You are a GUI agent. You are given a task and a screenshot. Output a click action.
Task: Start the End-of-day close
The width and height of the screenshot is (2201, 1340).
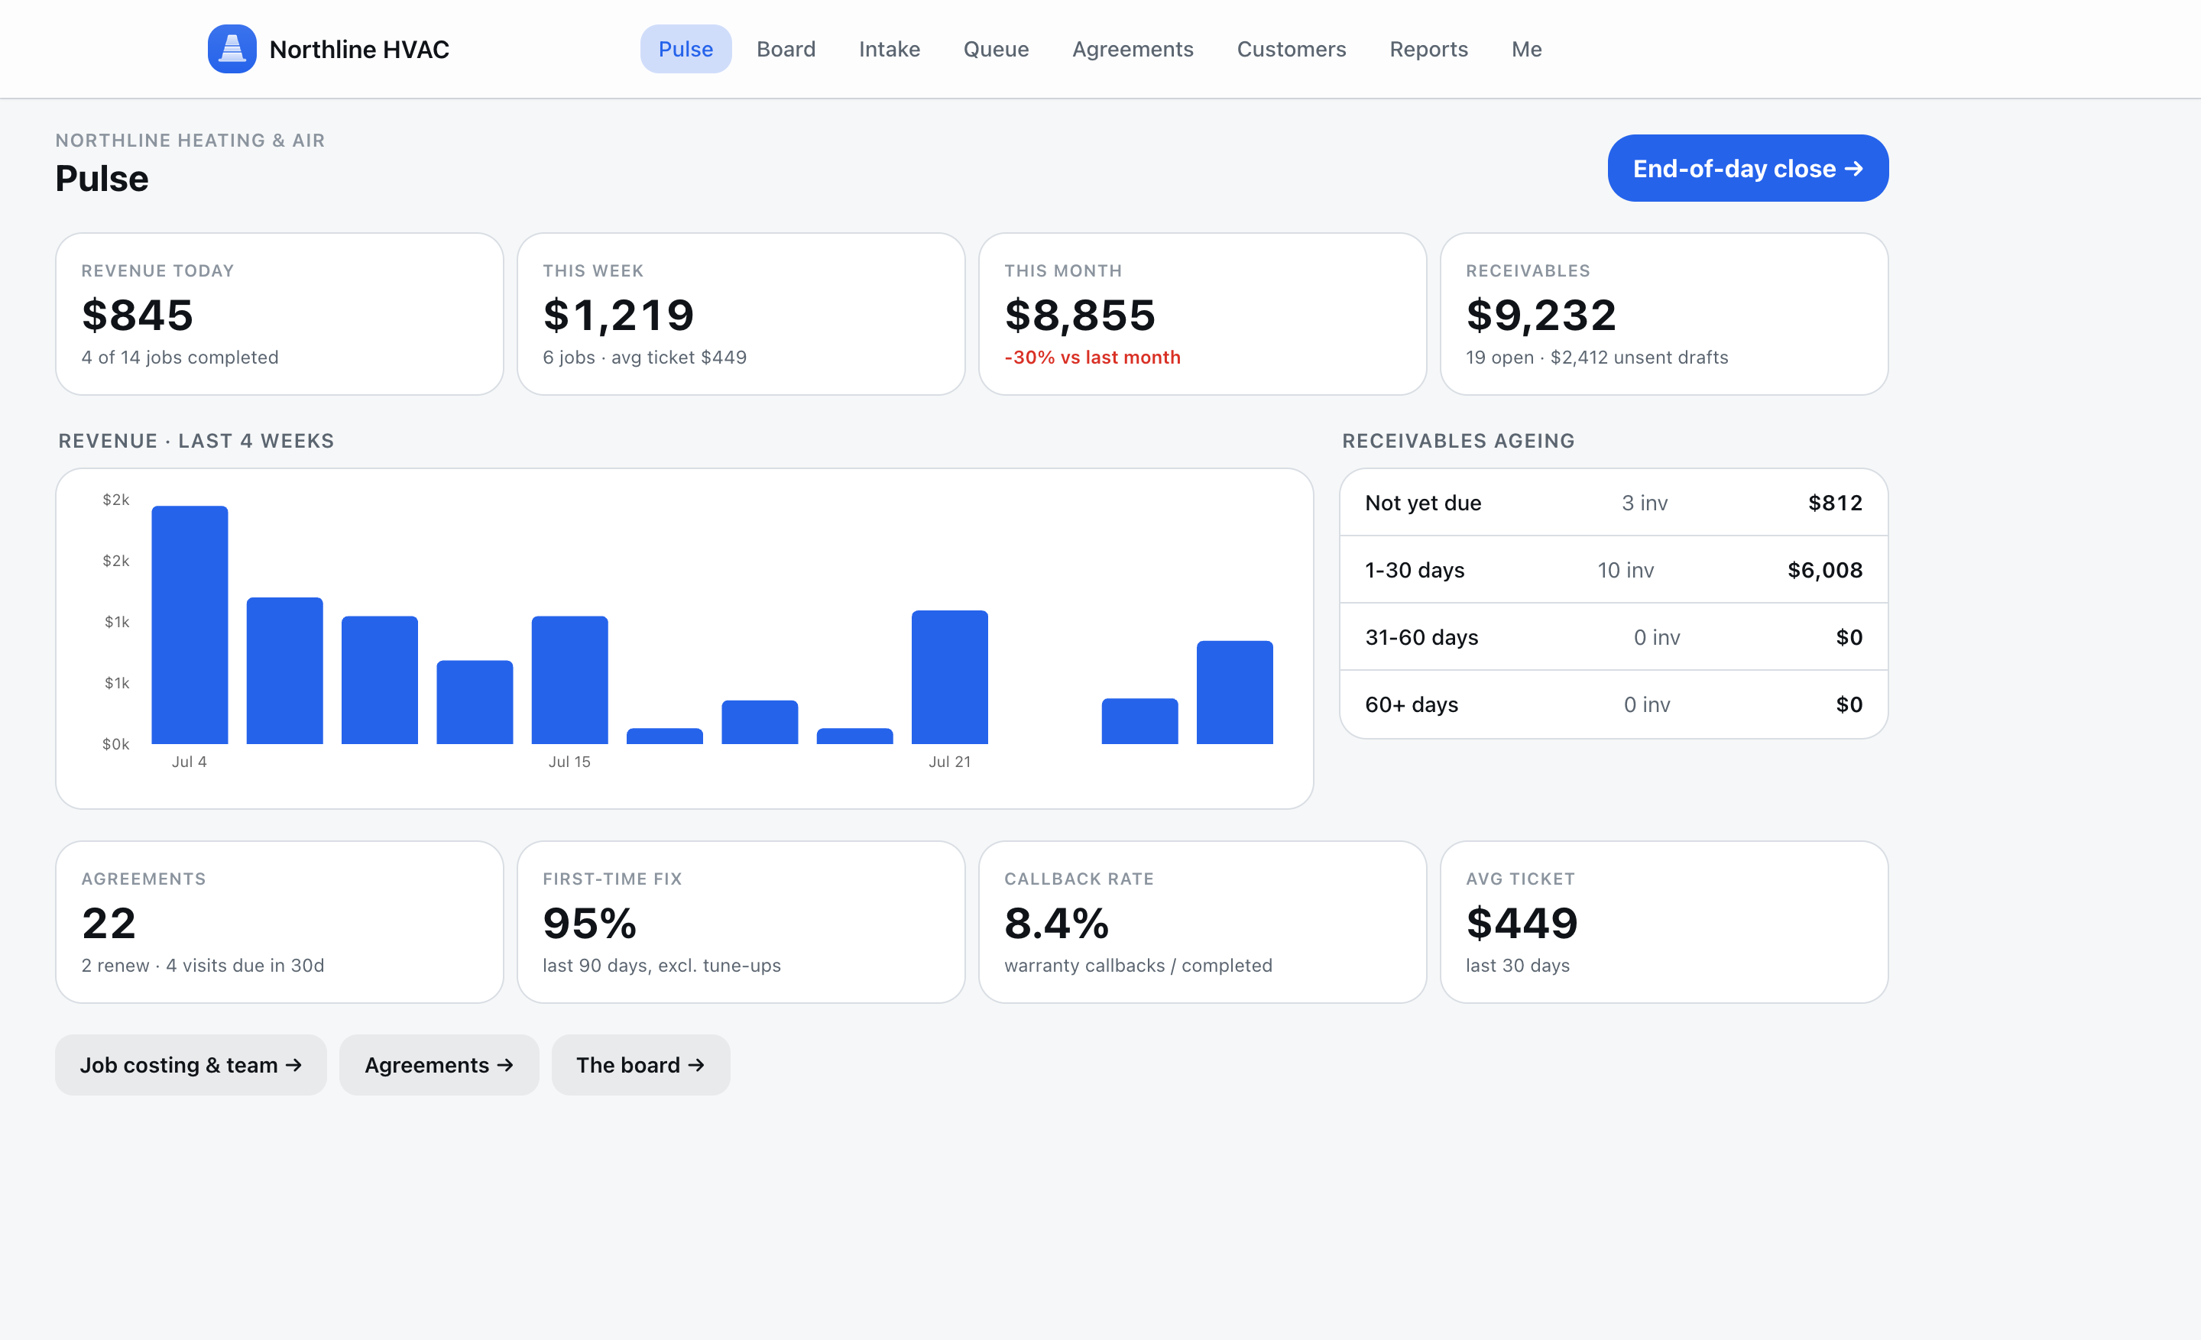click(x=1747, y=169)
